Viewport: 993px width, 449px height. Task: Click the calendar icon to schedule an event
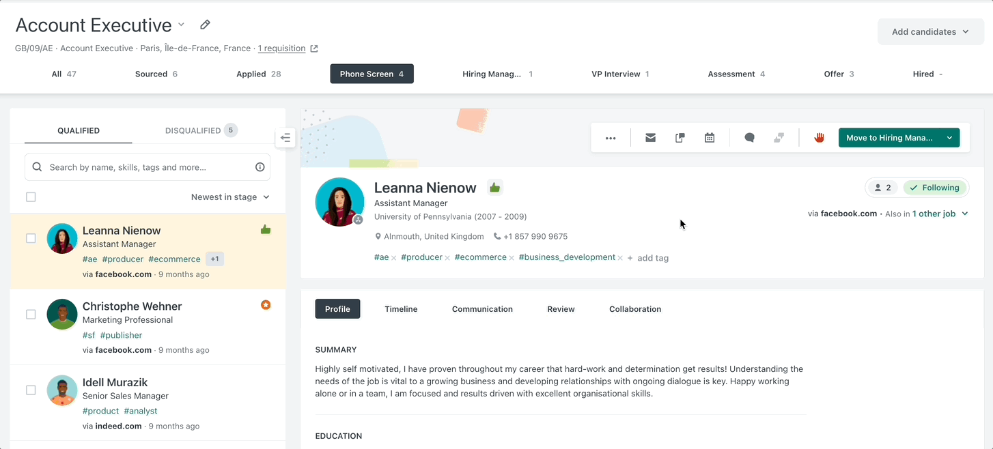pyautogui.click(x=710, y=138)
